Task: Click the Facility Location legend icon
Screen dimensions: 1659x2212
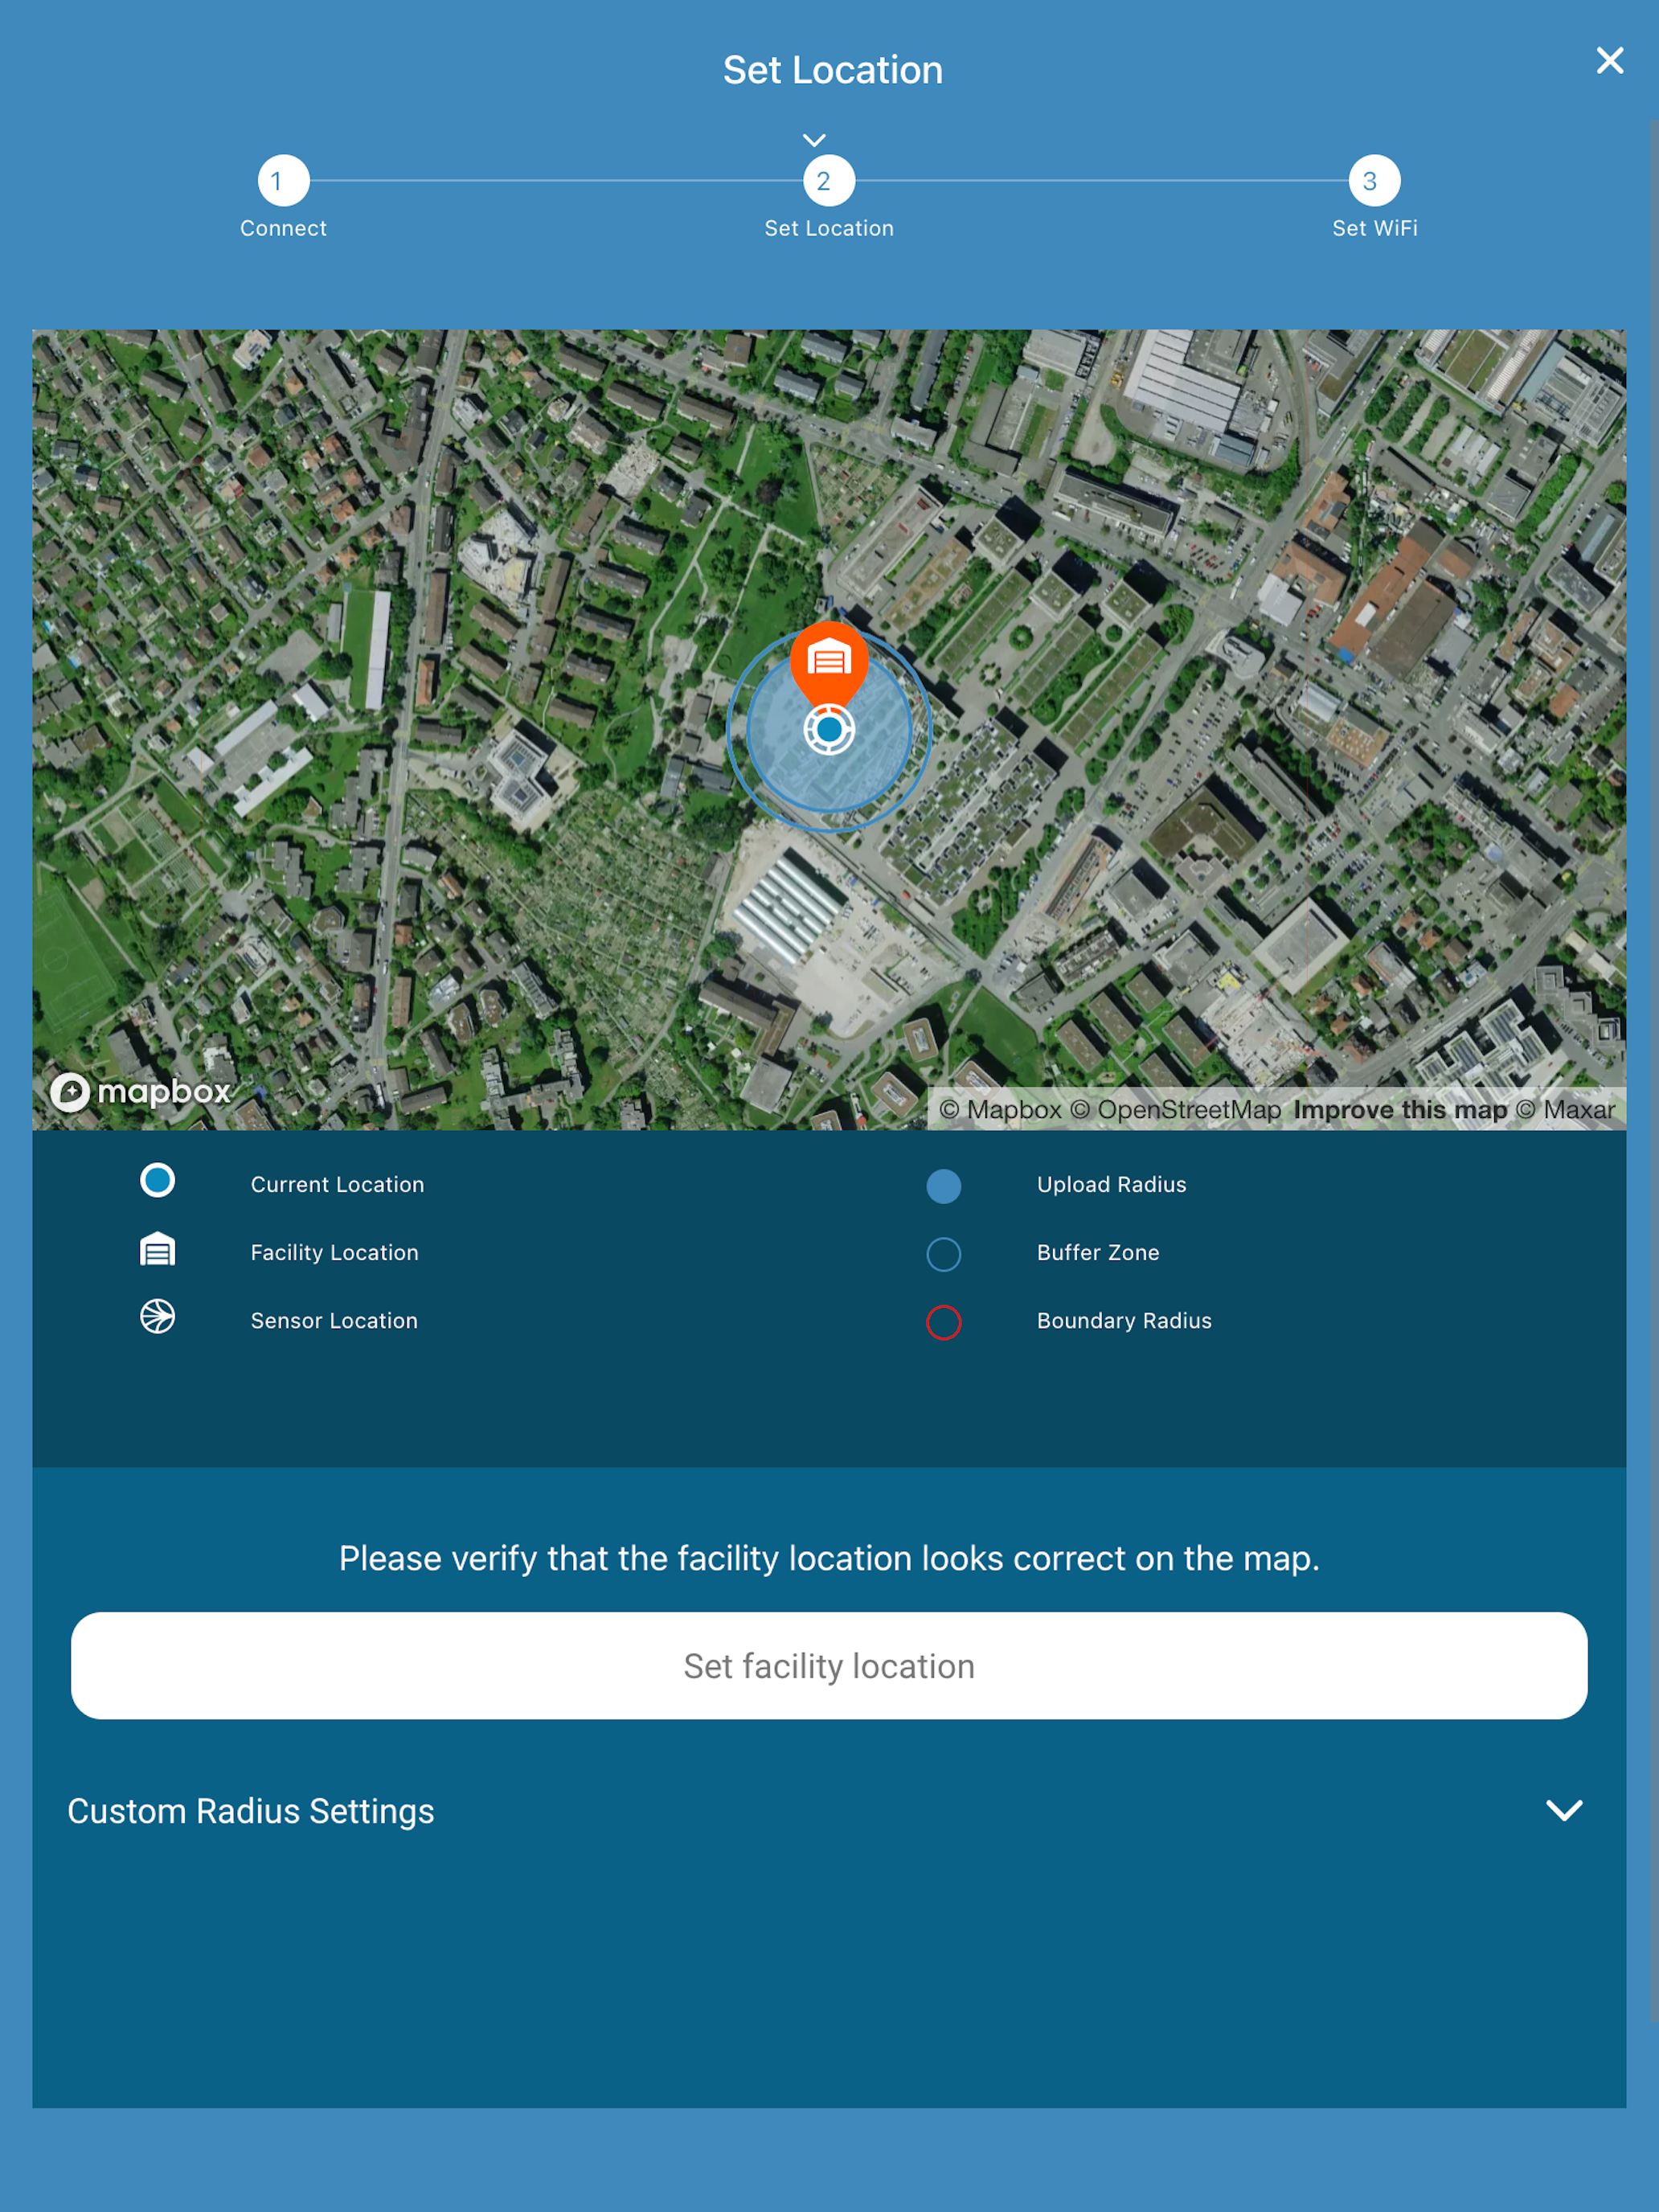Action: (x=158, y=1249)
